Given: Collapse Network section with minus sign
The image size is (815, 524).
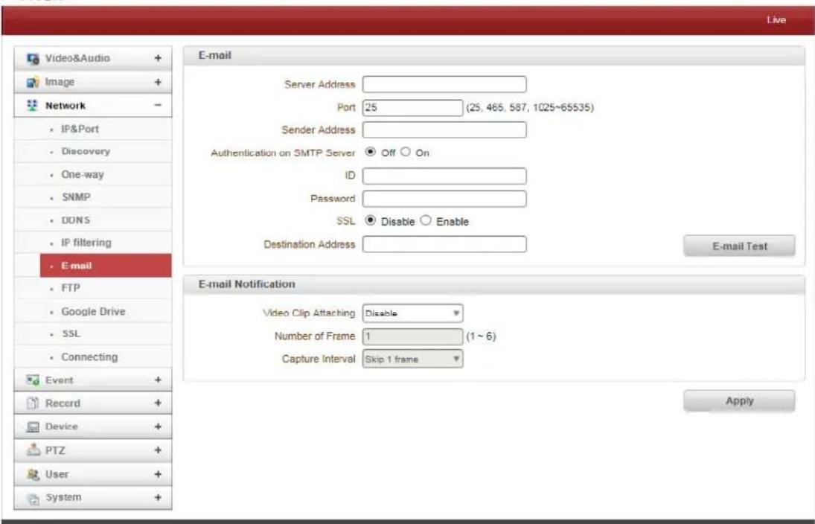Looking at the screenshot, I should point(158,106).
